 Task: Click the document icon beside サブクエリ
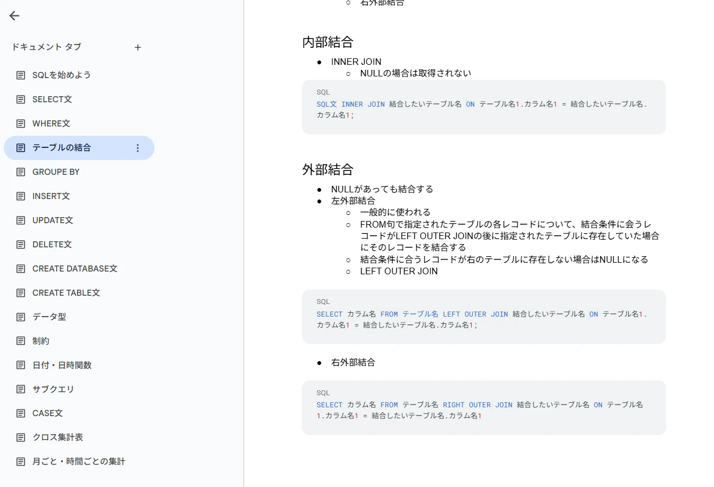21,389
